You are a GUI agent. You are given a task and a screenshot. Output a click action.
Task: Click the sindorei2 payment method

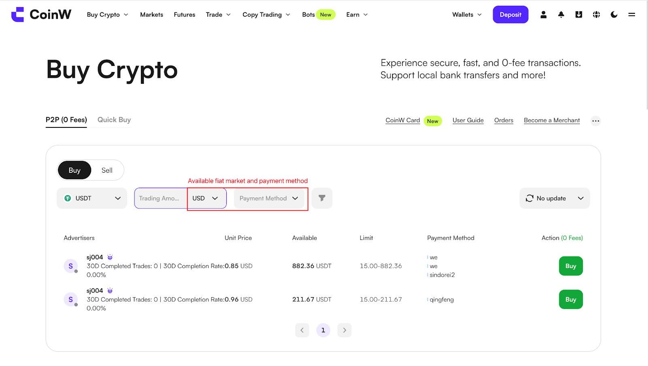coord(442,275)
